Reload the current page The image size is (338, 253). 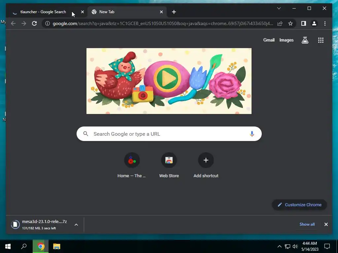pos(34,23)
